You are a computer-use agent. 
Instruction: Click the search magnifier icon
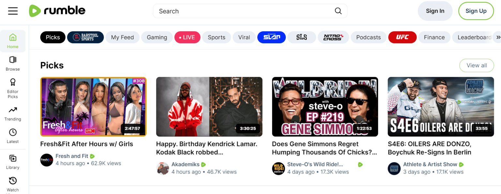point(338,11)
